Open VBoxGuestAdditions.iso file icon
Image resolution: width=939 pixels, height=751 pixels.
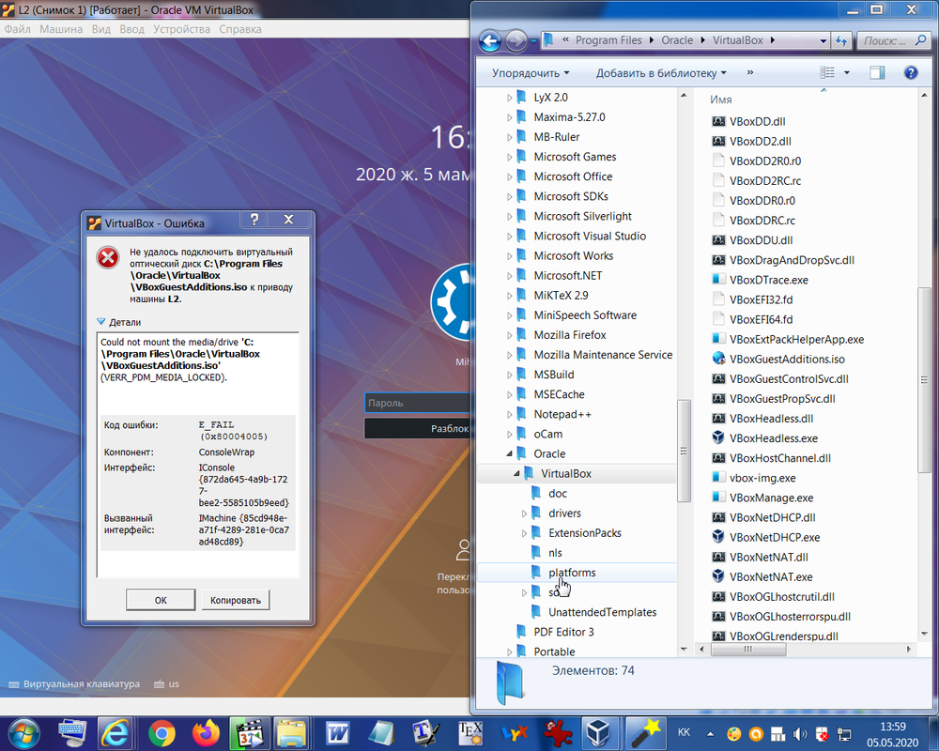click(x=718, y=359)
